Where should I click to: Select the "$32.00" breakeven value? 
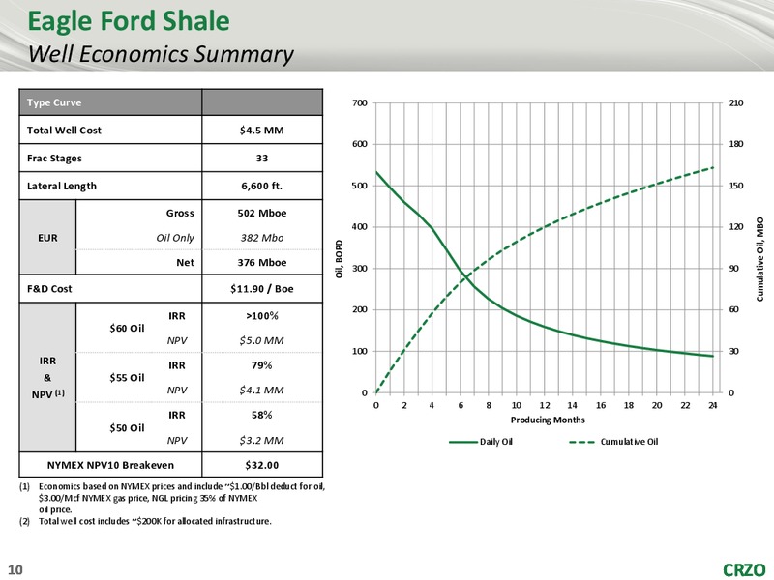(261, 465)
